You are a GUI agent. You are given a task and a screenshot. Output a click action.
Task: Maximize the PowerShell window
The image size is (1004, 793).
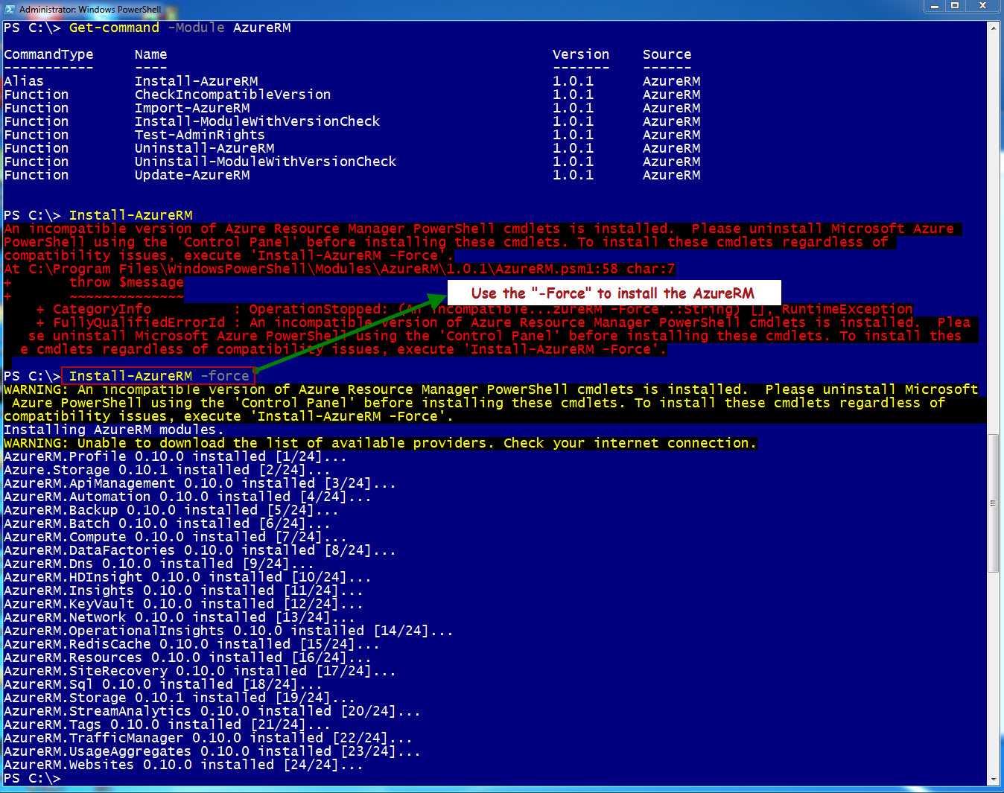pos(955,6)
